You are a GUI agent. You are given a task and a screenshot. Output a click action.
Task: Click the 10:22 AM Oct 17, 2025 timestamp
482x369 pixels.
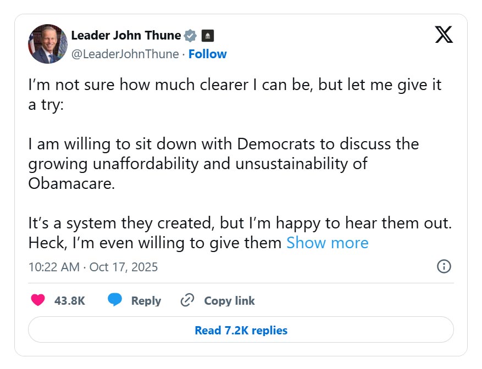click(x=93, y=267)
